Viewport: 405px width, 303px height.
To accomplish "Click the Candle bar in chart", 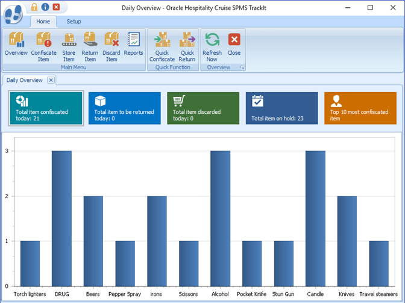I will (x=315, y=218).
